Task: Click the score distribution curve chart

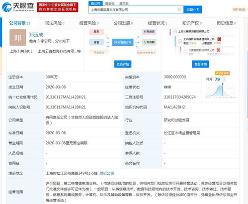Action: [221, 91]
